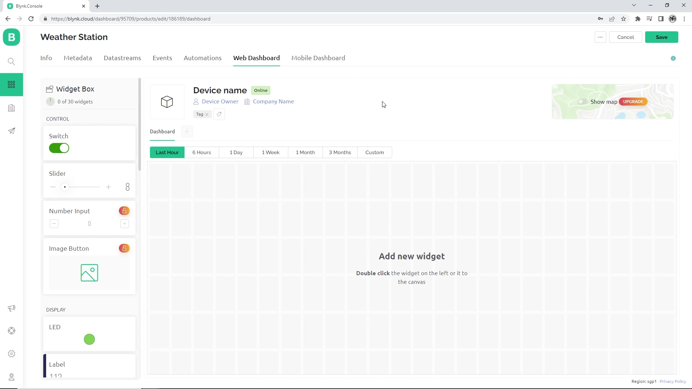
Task: Click the Blynk logo icon in the sidebar
Action: point(12,37)
